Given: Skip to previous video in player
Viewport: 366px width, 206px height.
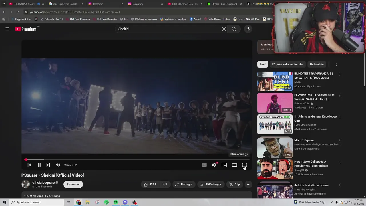Looking at the screenshot, I should pos(29,165).
